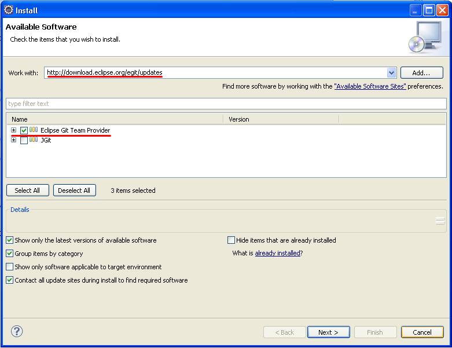Click the JGit category icon
Viewport: 452px width, 348px height.
pos(34,140)
